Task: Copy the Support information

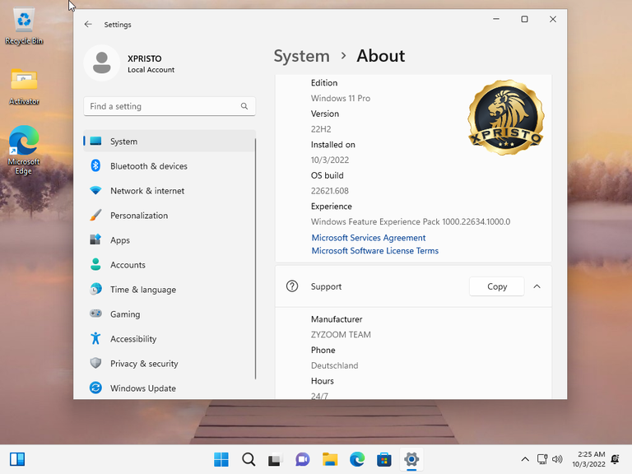Action: pyautogui.click(x=496, y=286)
